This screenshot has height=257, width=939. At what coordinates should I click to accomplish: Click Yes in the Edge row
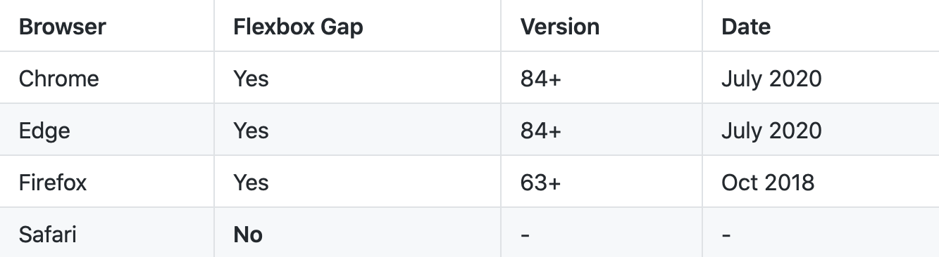pyautogui.click(x=251, y=131)
